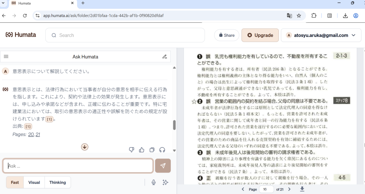Click the scroll-down arrow circle in chat
The image size is (365, 194).
pyautogui.click(x=85, y=147)
